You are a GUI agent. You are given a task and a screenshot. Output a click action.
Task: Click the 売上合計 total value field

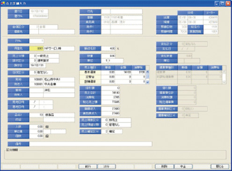pyautogui.click(x=110, y=93)
